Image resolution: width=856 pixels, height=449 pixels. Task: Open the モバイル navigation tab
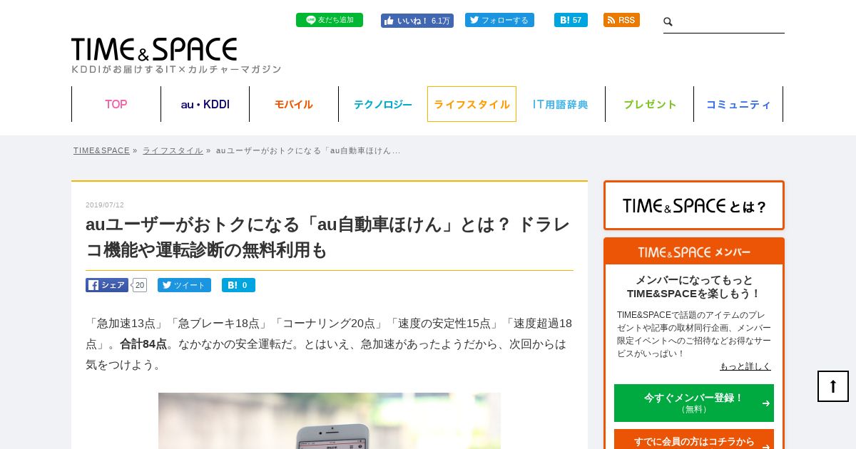[x=294, y=104]
